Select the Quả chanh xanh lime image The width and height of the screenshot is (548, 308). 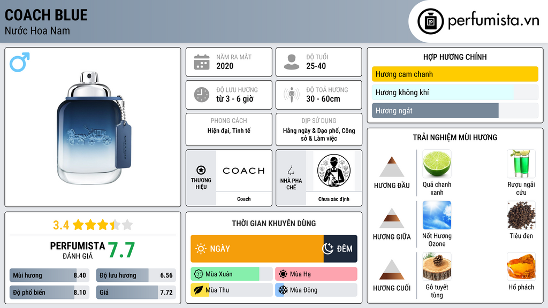pyautogui.click(x=437, y=164)
